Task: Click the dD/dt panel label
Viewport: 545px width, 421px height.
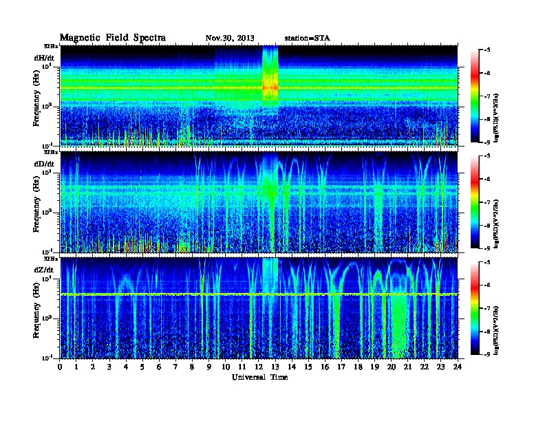Action: (44, 164)
